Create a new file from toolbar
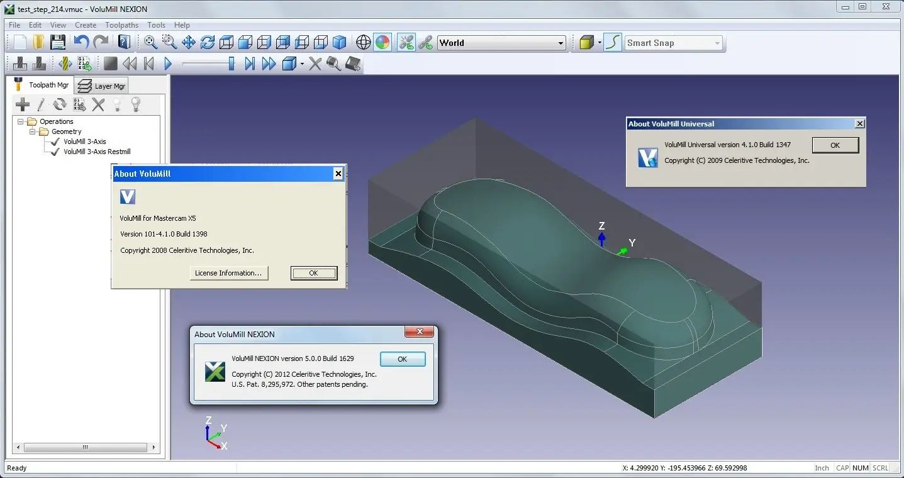The height and width of the screenshot is (478, 904). 21,42
